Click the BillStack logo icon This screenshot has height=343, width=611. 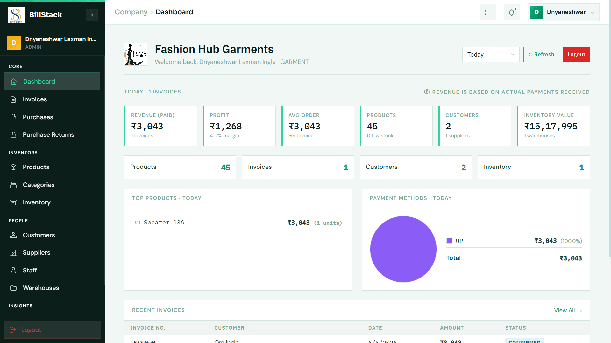point(16,15)
